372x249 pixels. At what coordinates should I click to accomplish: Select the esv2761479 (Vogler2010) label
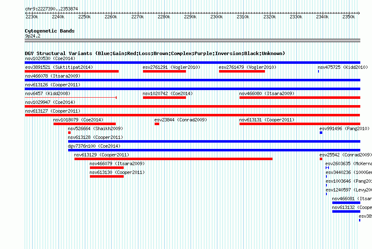pyautogui.click(x=247, y=67)
